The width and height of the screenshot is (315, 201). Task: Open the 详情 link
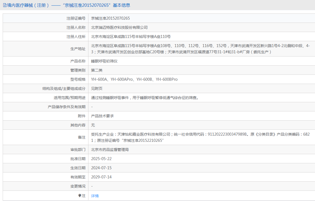point(95,196)
